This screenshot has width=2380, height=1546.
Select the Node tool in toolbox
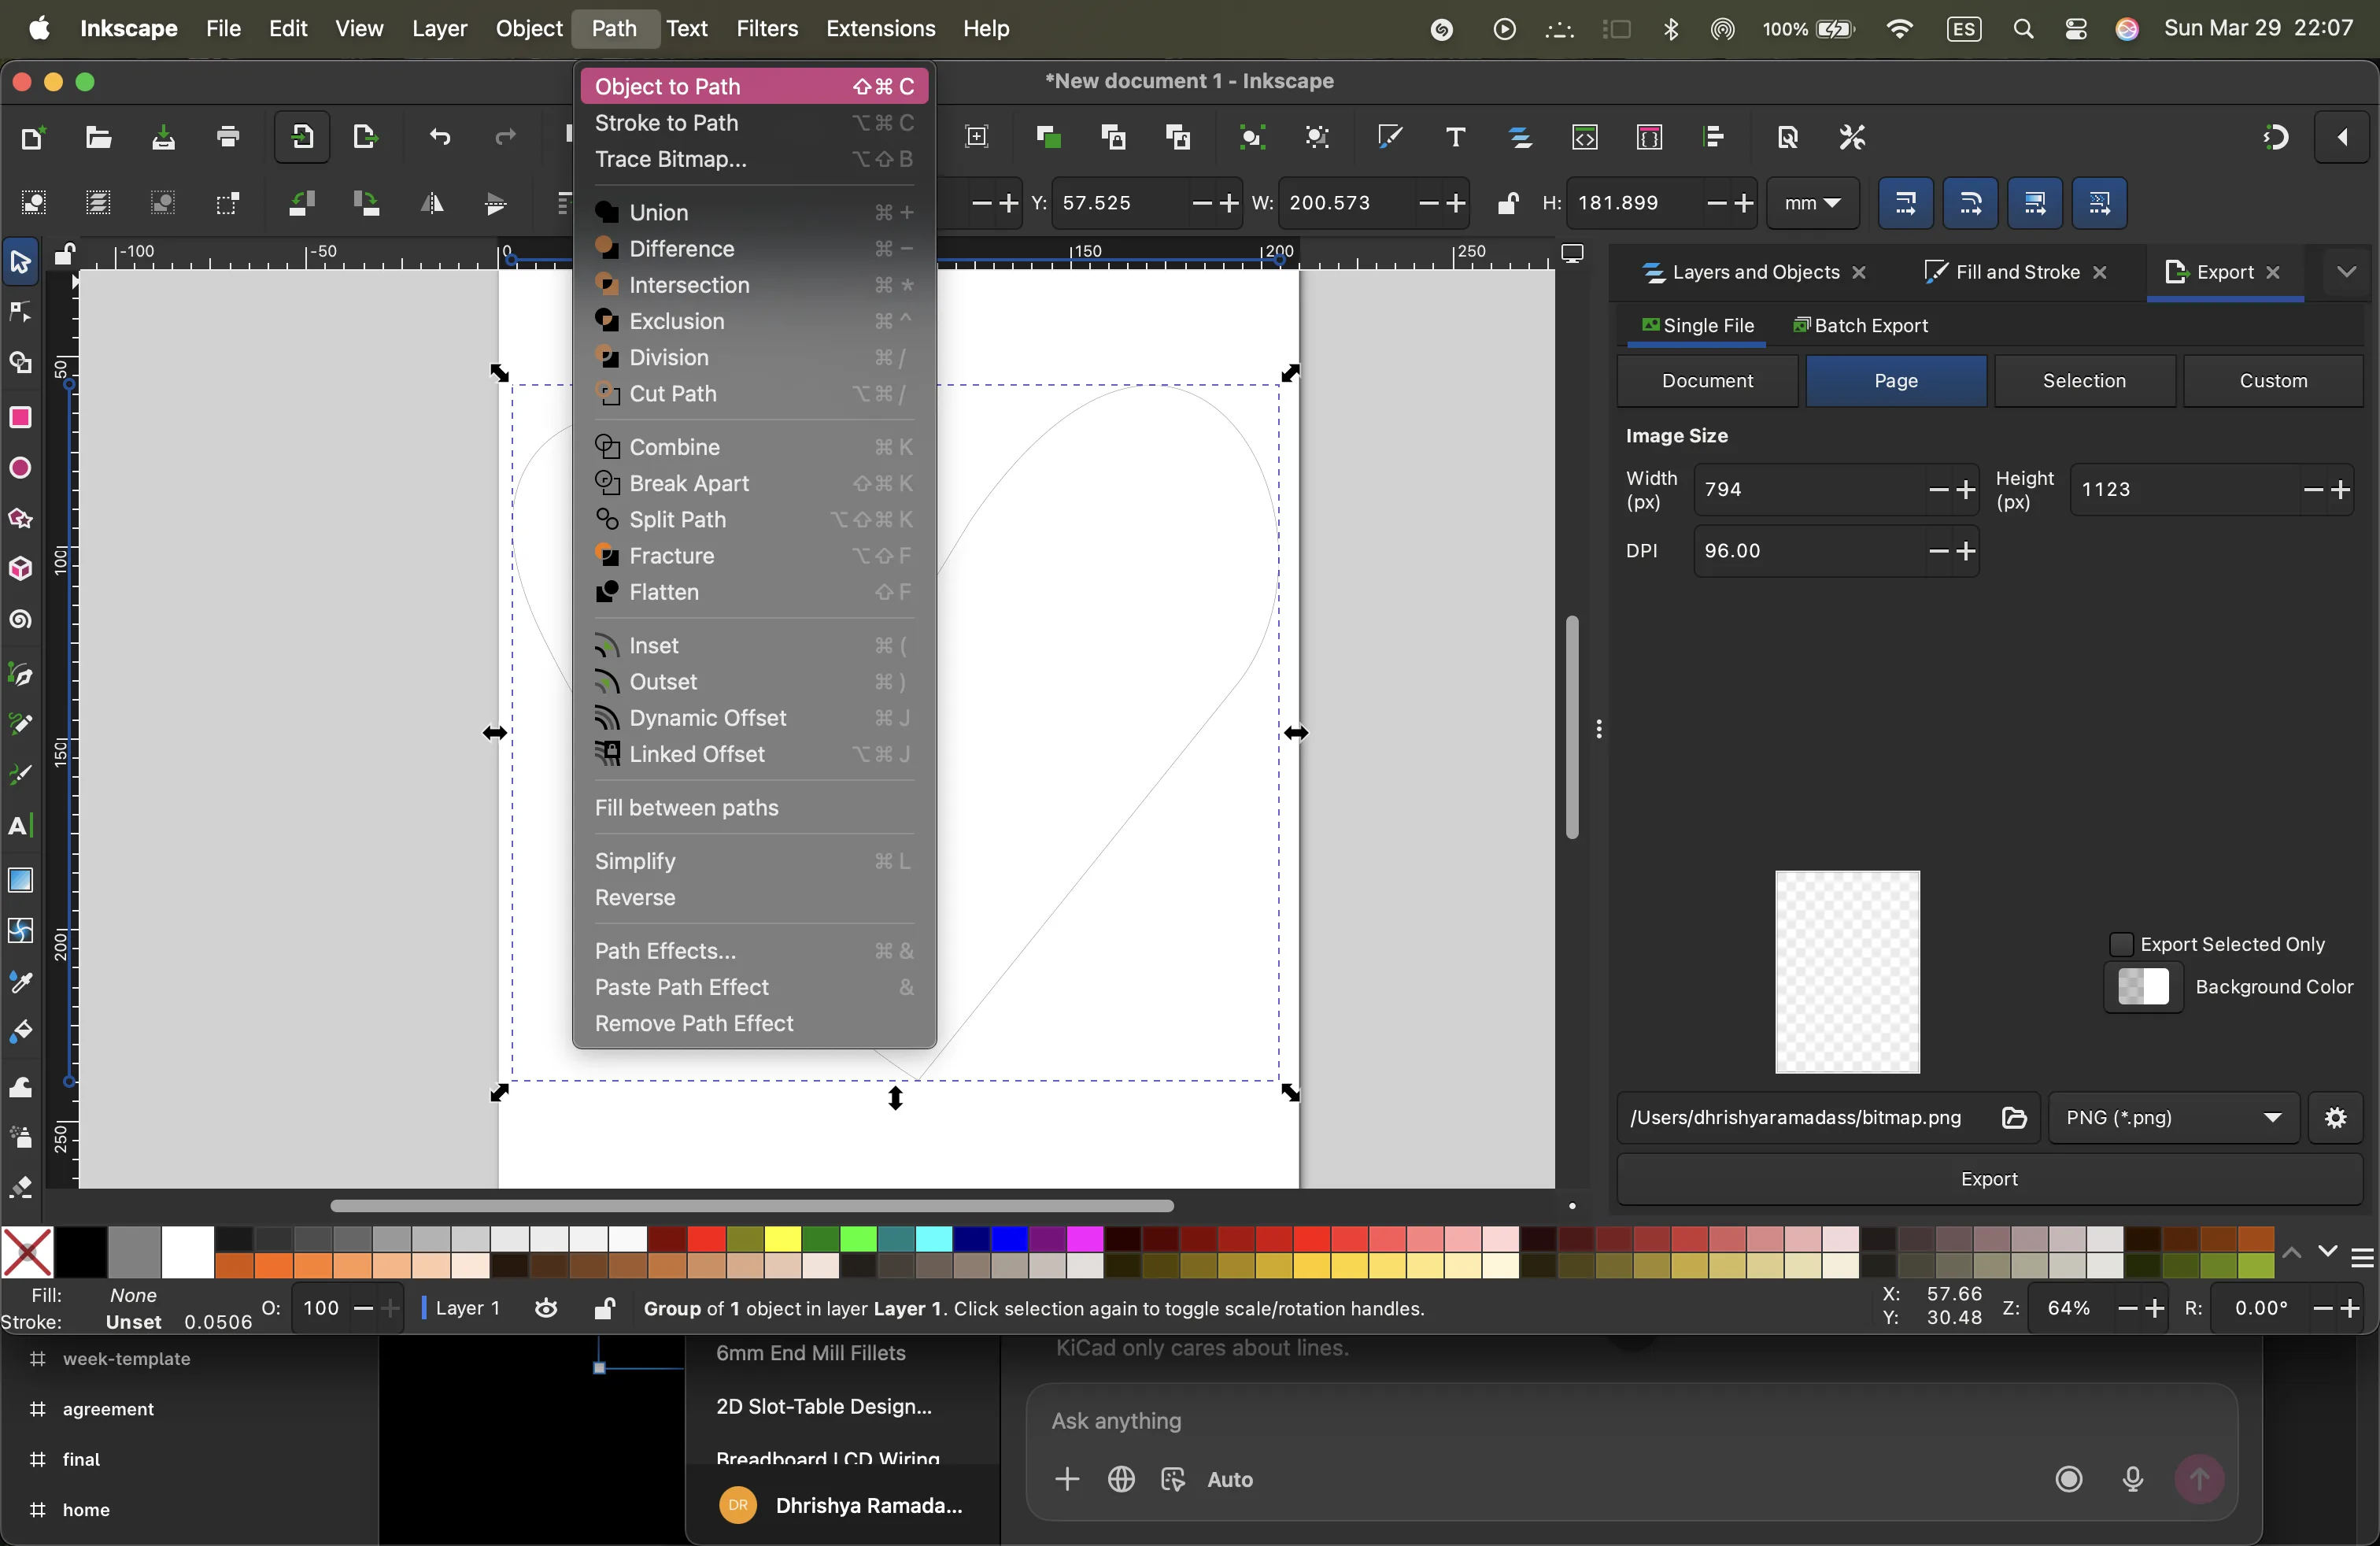point(20,312)
